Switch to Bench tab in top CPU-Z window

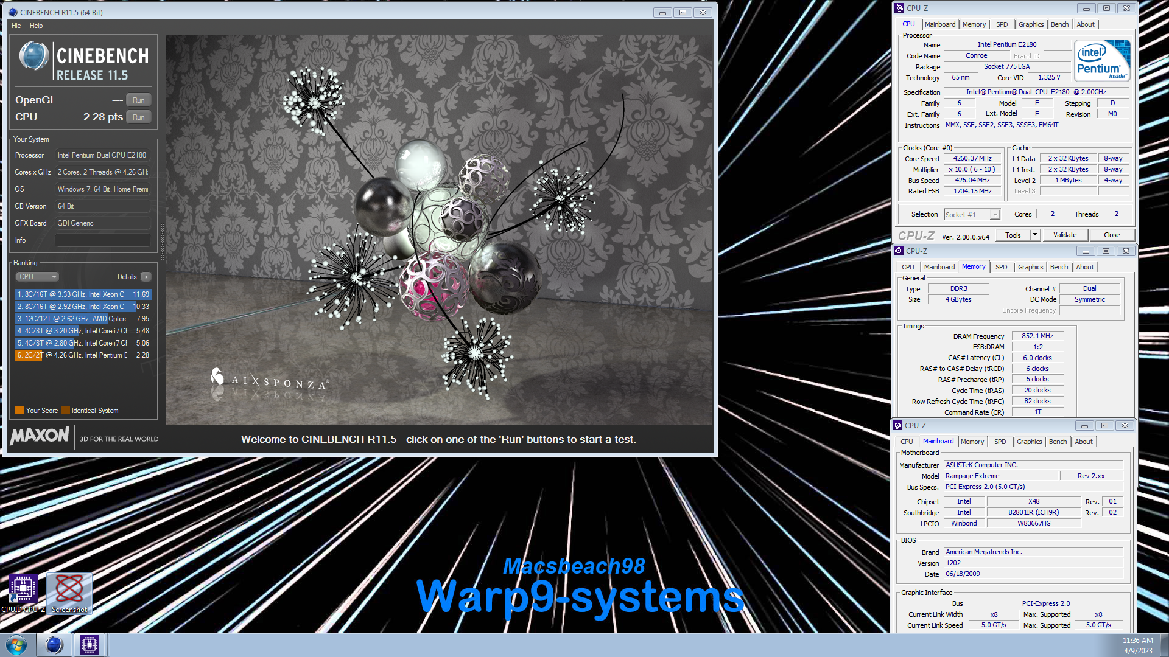coord(1060,24)
